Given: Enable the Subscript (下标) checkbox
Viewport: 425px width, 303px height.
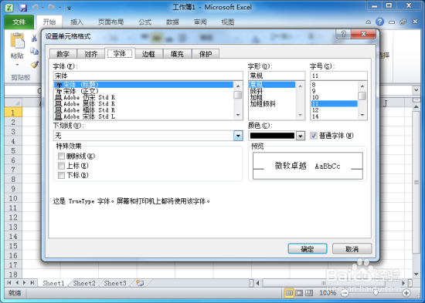Looking at the screenshot, I should (61, 175).
